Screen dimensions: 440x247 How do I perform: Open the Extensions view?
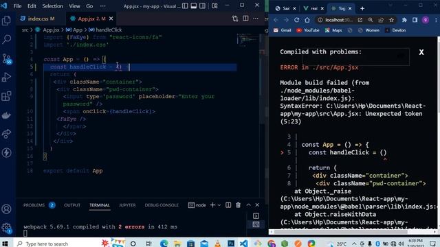(6, 96)
